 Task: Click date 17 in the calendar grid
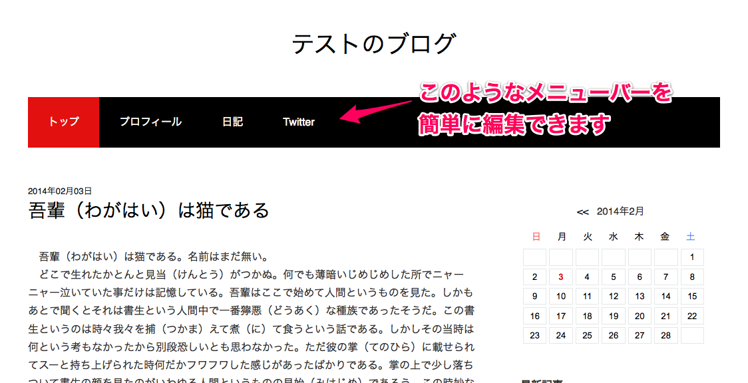[x=560, y=315]
